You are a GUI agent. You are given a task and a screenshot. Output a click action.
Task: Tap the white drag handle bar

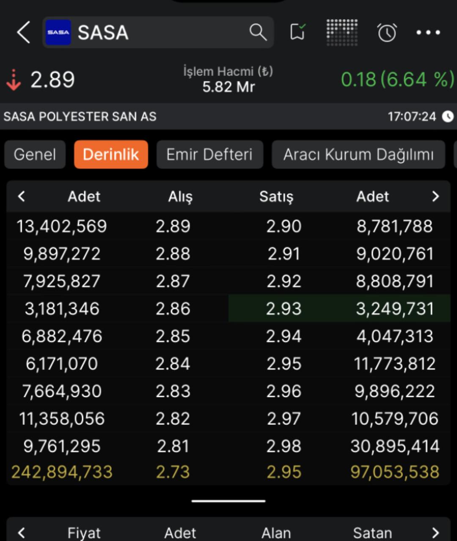[228, 501]
